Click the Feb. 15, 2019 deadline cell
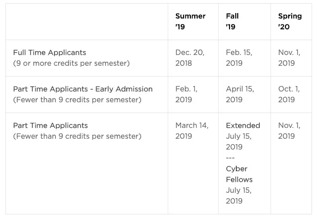 tap(239, 58)
